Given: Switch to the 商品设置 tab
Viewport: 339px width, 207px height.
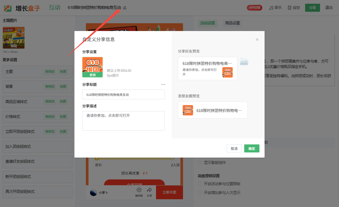Looking at the screenshot, I should coord(232,23).
